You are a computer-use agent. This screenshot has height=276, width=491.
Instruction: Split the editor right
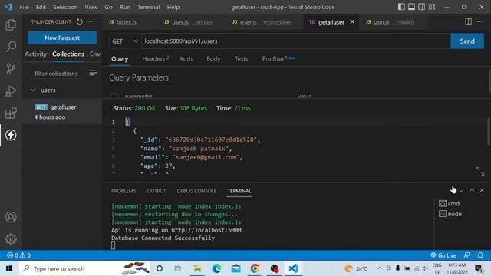pos(468,21)
